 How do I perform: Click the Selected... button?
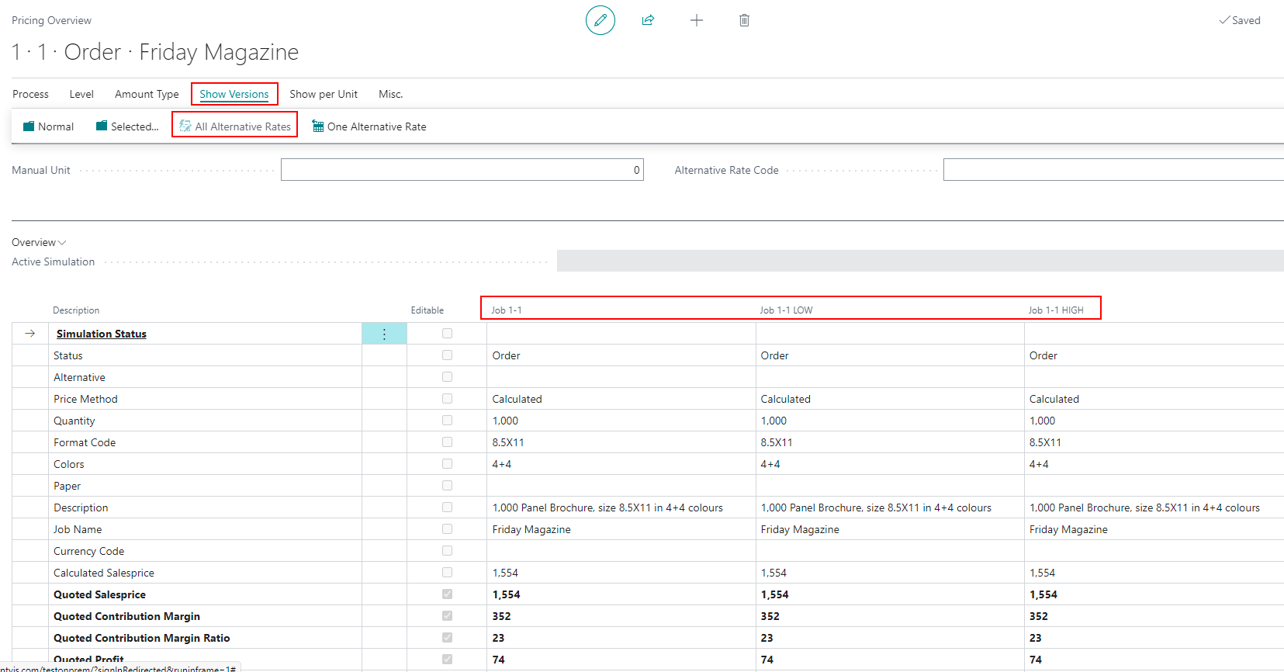tap(127, 126)
